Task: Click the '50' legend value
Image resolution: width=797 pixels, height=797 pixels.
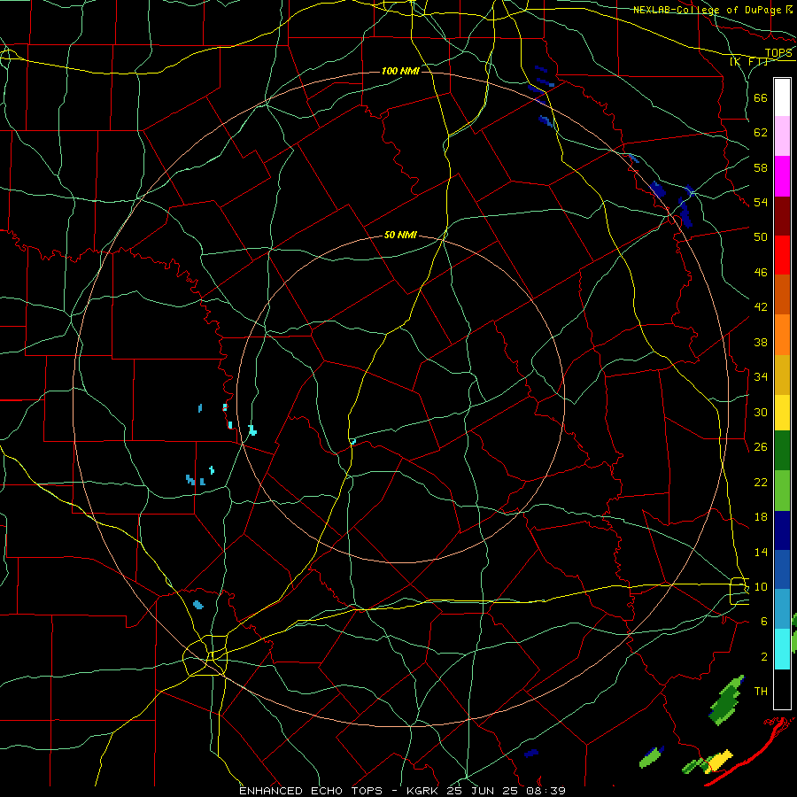Action: (x=761, y=237)
